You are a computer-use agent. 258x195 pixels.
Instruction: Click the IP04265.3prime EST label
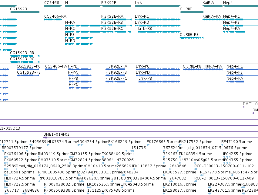(x=238, y=154)
